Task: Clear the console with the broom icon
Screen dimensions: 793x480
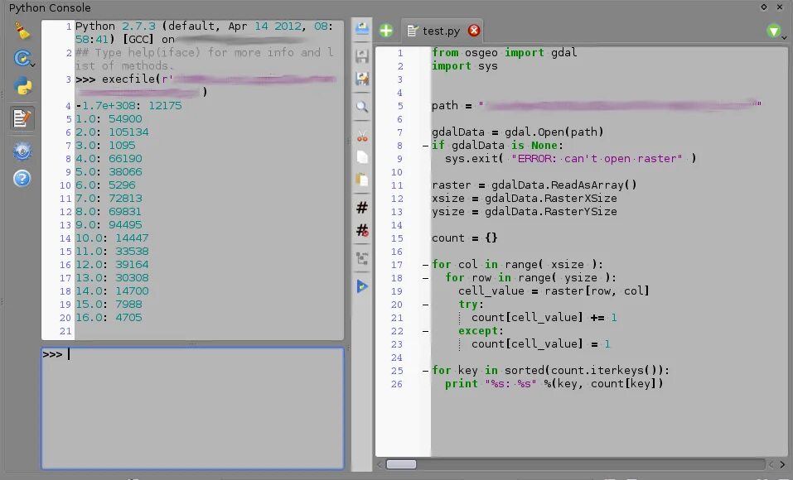Action: (x=22, y=31)
